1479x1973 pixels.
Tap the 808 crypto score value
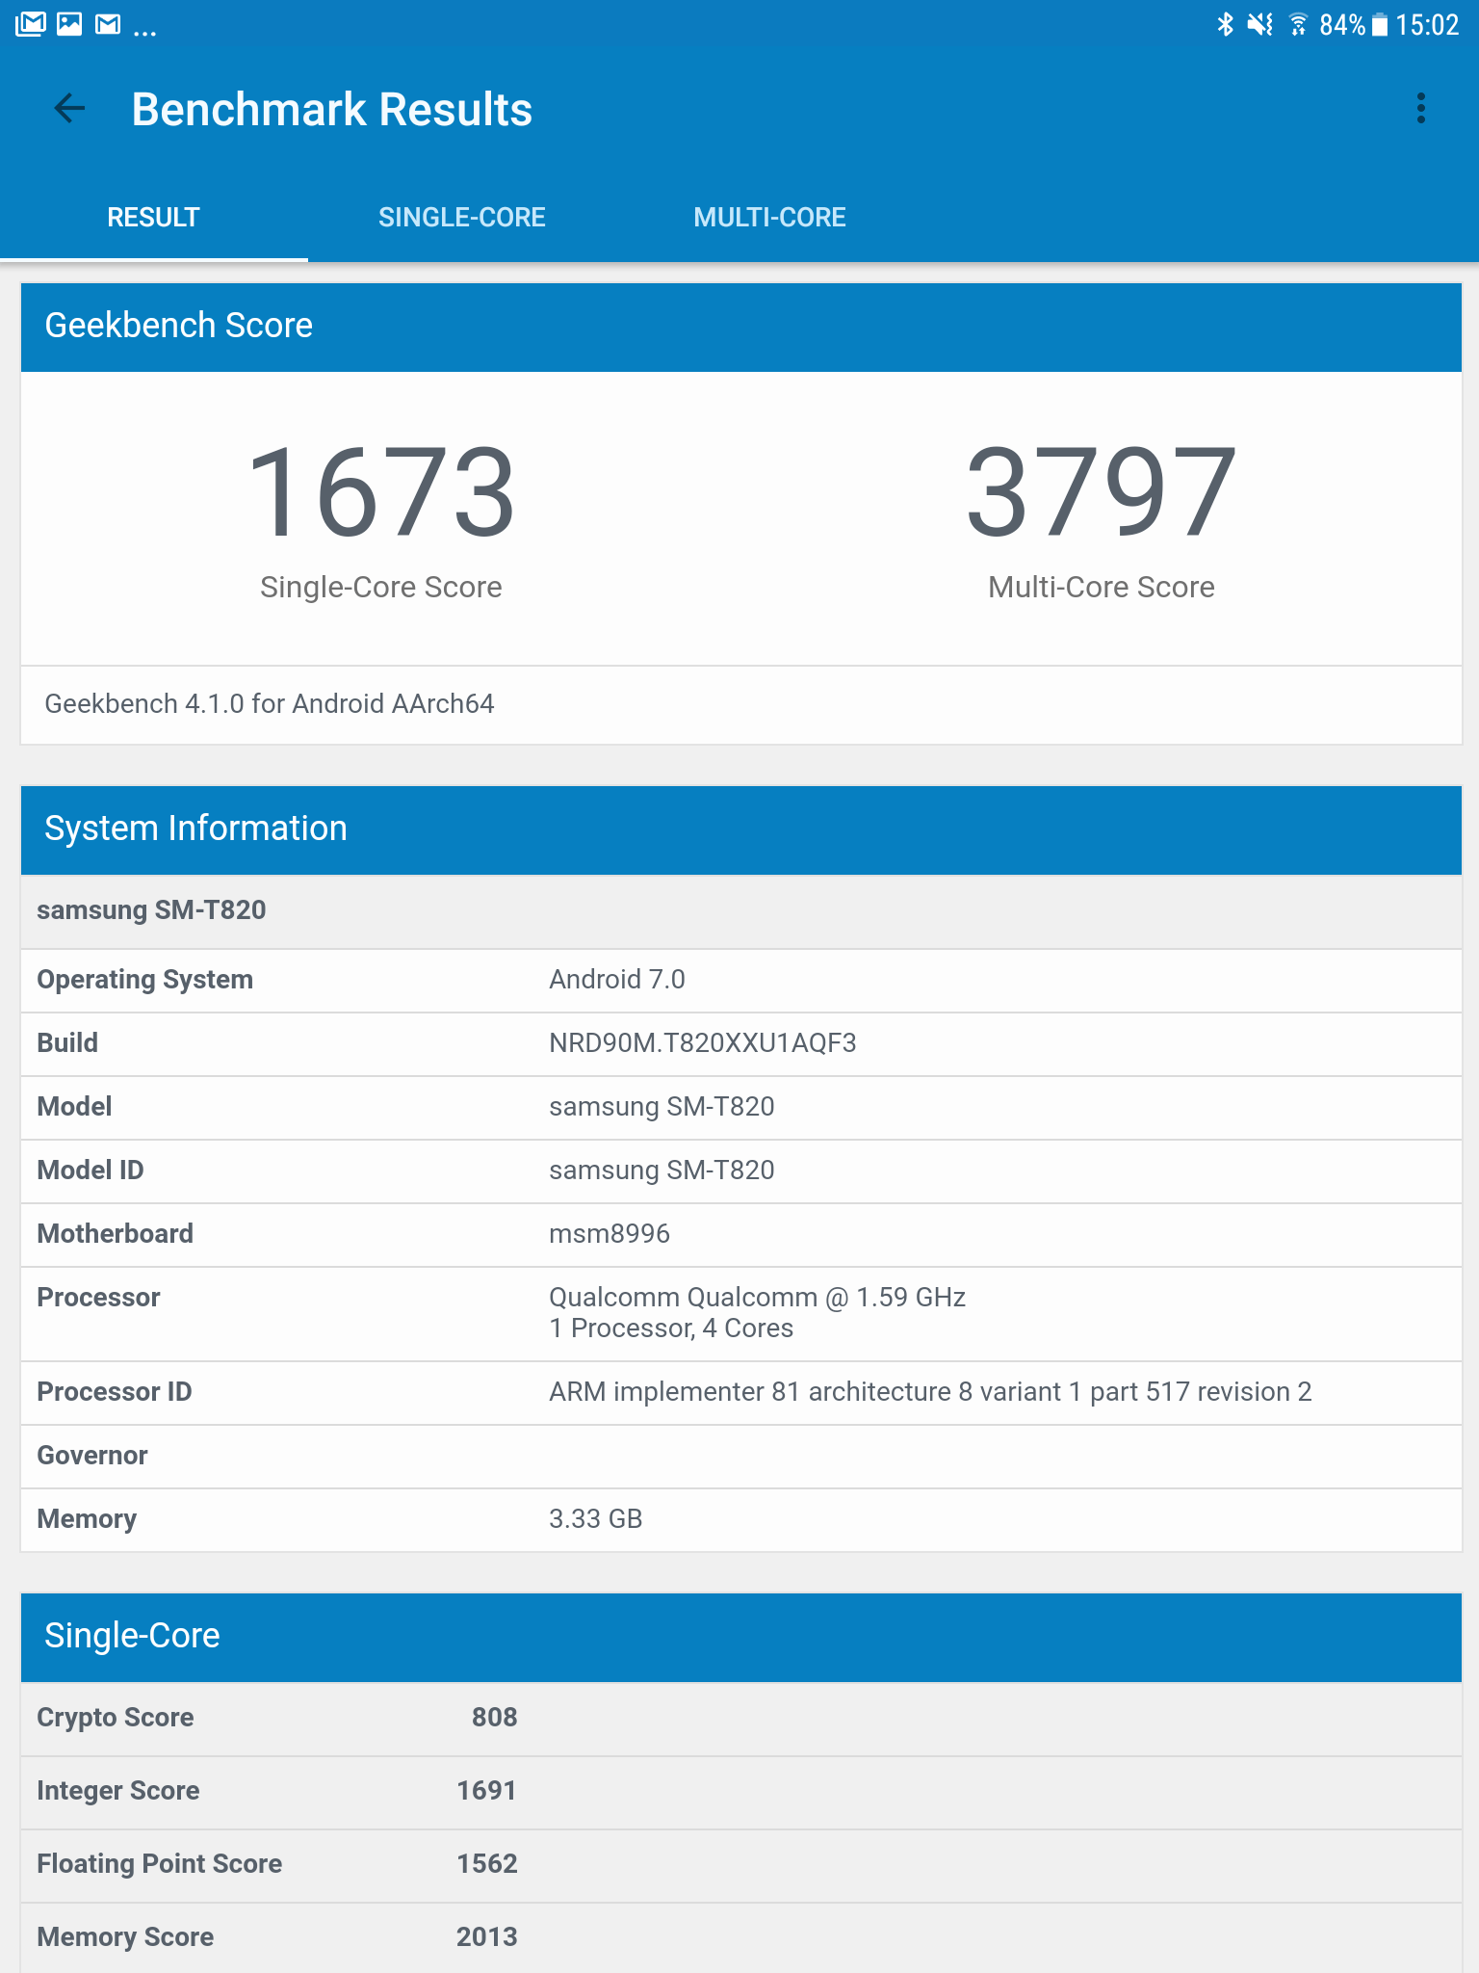coord(495,1718)
